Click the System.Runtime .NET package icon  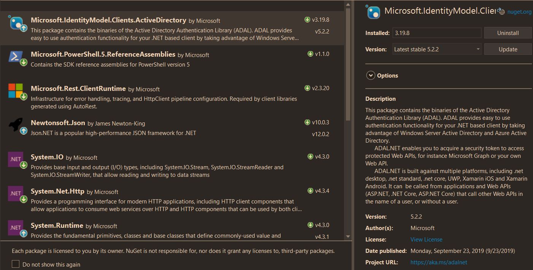click(x=17, y=229)
